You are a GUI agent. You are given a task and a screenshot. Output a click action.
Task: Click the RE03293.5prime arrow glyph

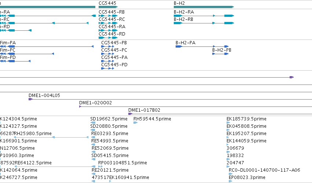pyautogui.click(x=93, y=137)
